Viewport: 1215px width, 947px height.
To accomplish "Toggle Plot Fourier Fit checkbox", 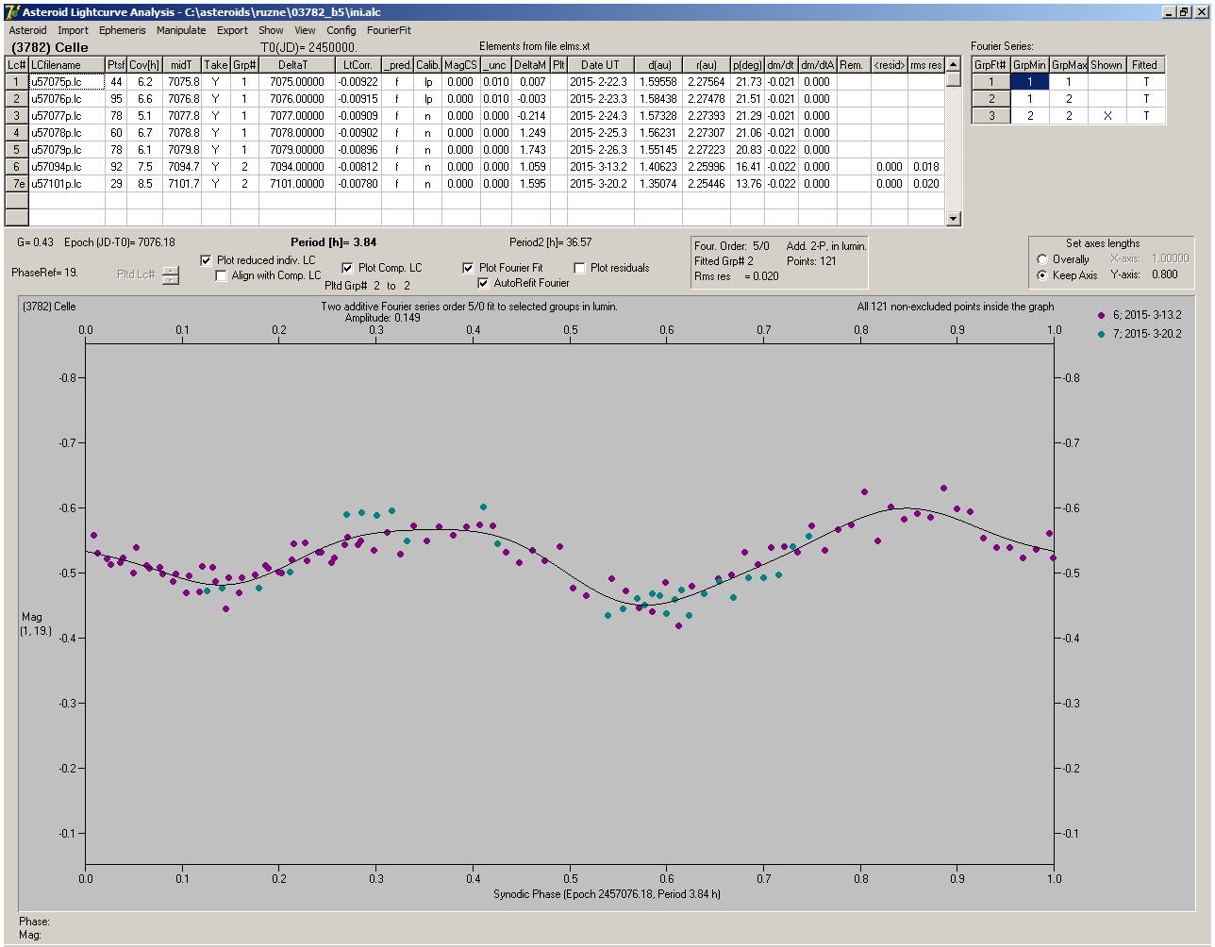I will [468, 268].
